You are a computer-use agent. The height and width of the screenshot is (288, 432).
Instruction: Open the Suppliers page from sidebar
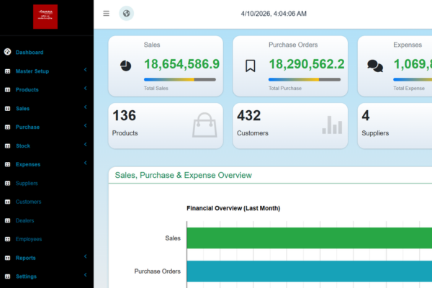click(x=27, y=183)
